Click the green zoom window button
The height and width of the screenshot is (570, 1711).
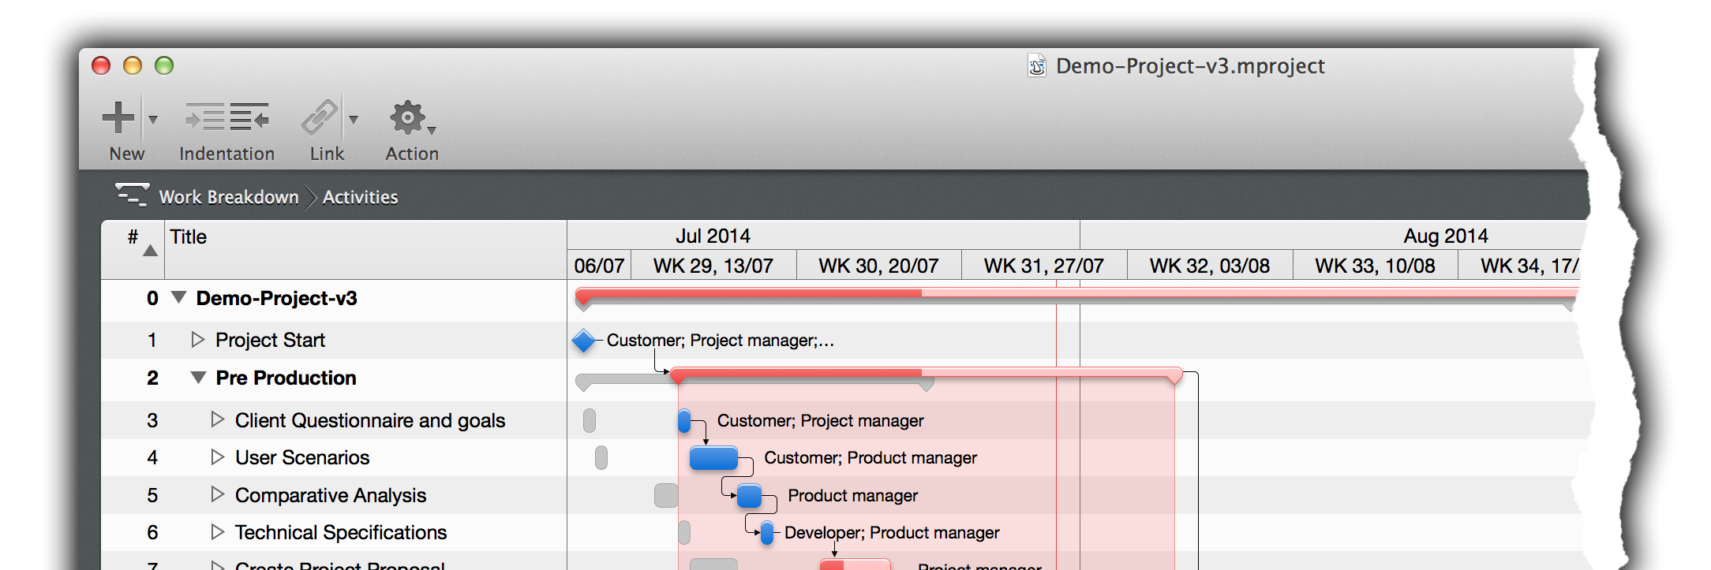coord(164,65)
